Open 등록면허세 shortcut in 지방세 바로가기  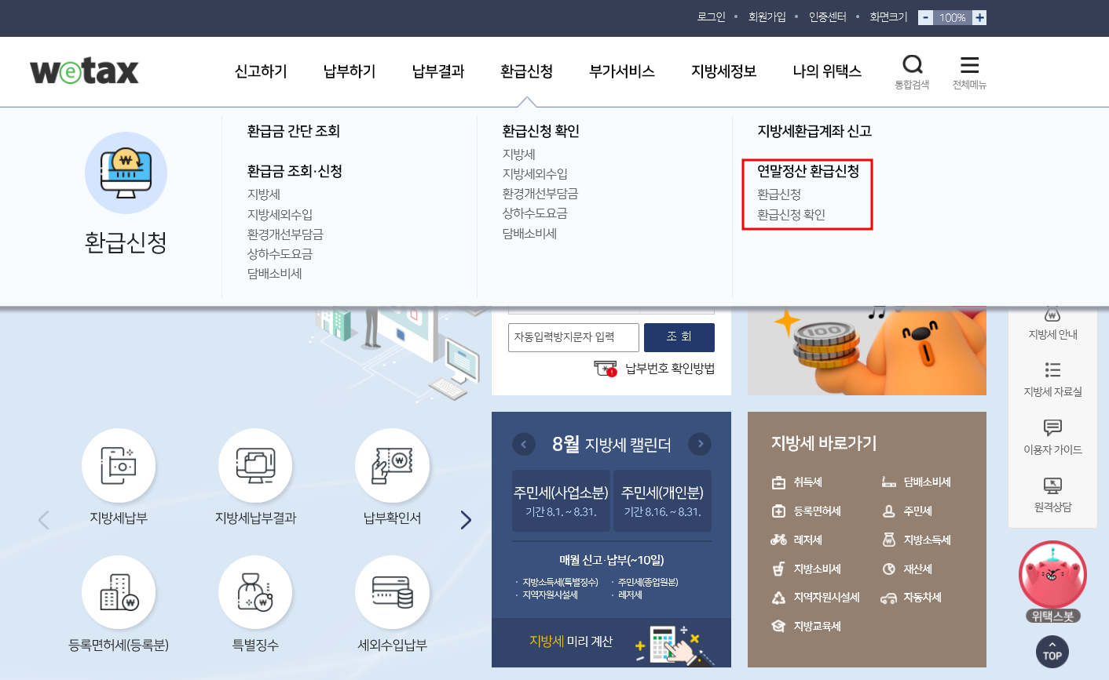click(x=807, y=511)
